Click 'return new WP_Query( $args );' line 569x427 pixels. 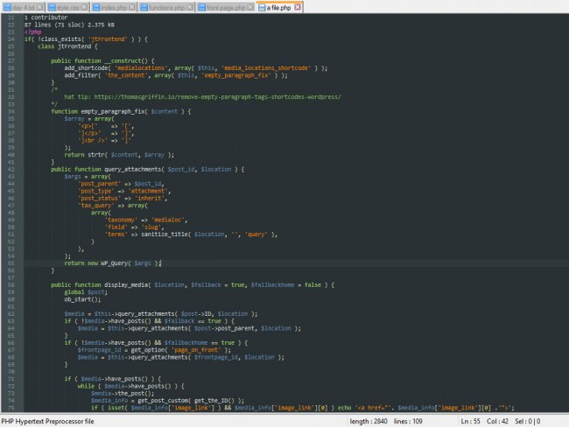tap(113, 263)
